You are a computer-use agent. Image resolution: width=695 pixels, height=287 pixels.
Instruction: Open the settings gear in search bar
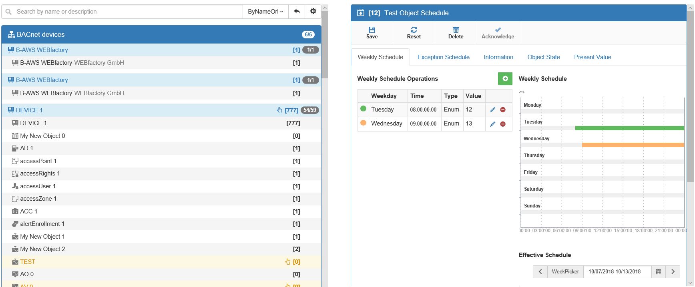pos(313,12)
